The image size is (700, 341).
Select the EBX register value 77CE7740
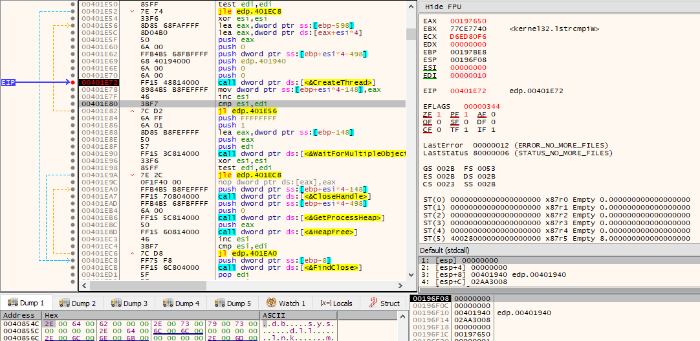pos(468,29)
